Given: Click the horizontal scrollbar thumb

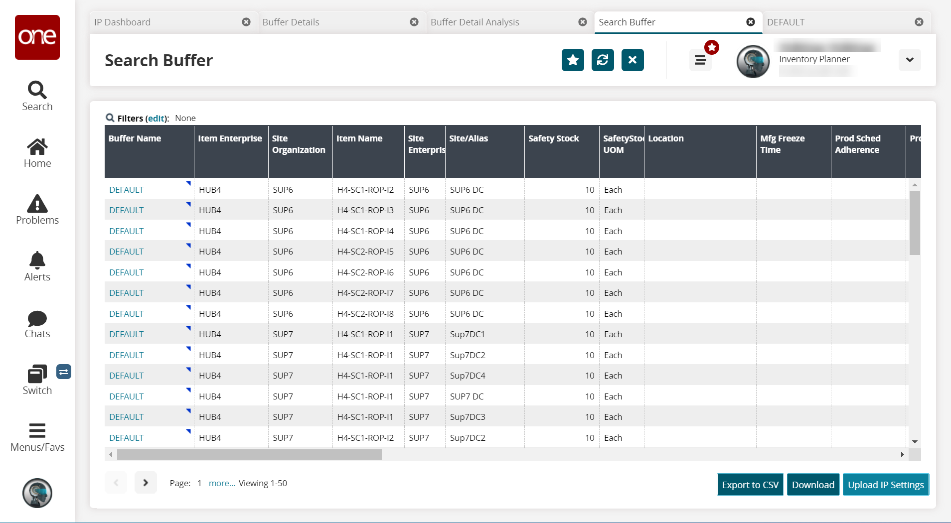Looking at the screenshot, I should pos(249,454).
